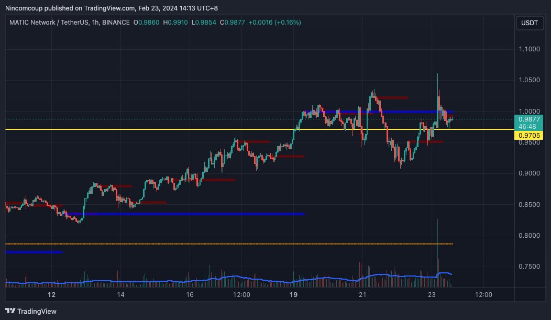Click the 0.7500 price axis label
This screenshot has width=551, height=320.
coord(529,266)
